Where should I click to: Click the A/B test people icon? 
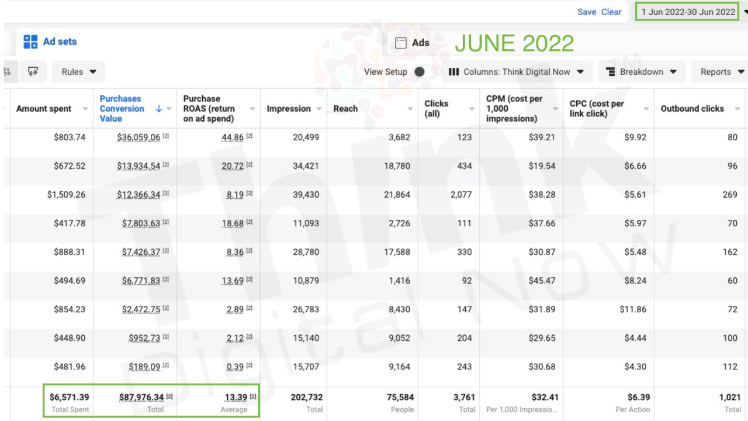coord(7,72)
